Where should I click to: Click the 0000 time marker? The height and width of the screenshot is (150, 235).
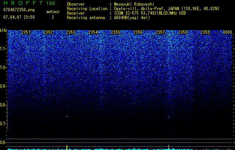(x=228, y=32)
